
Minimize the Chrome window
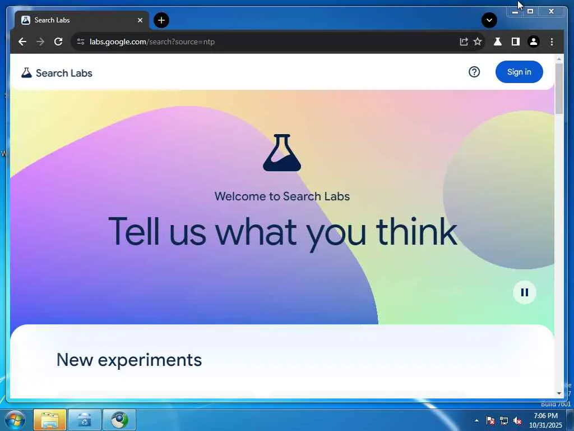pos(515,11)
